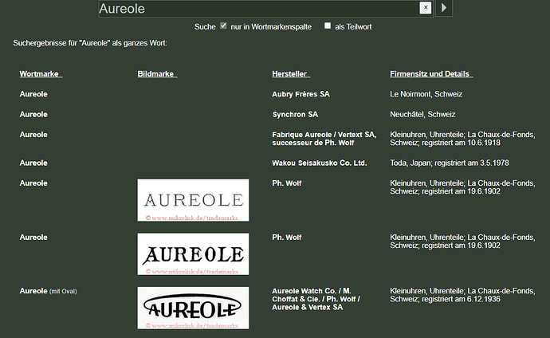Click details registered on 6.12.1936
Image resolution: width=550 pixels, height=338 pixels.
462,295
